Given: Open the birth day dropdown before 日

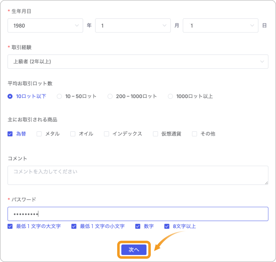Looking at the screenshot, I should tap(221, 26).
